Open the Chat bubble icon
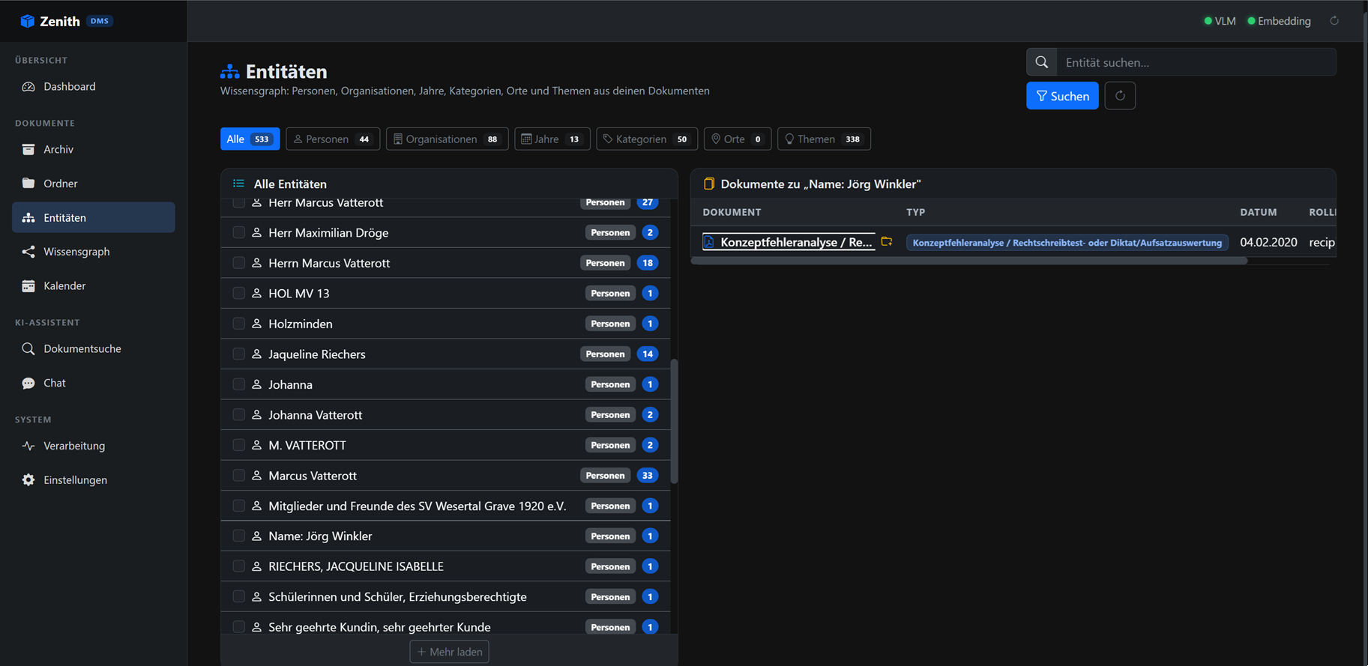Screen dimensions: 1368x666 click(28, 383)
